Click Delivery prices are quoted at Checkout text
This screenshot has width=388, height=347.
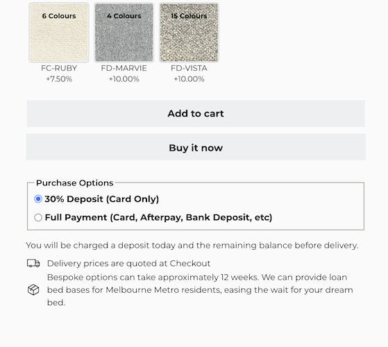click(x=128, y=264)
